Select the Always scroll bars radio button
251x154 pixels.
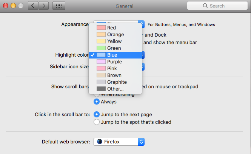coord(97,102)
